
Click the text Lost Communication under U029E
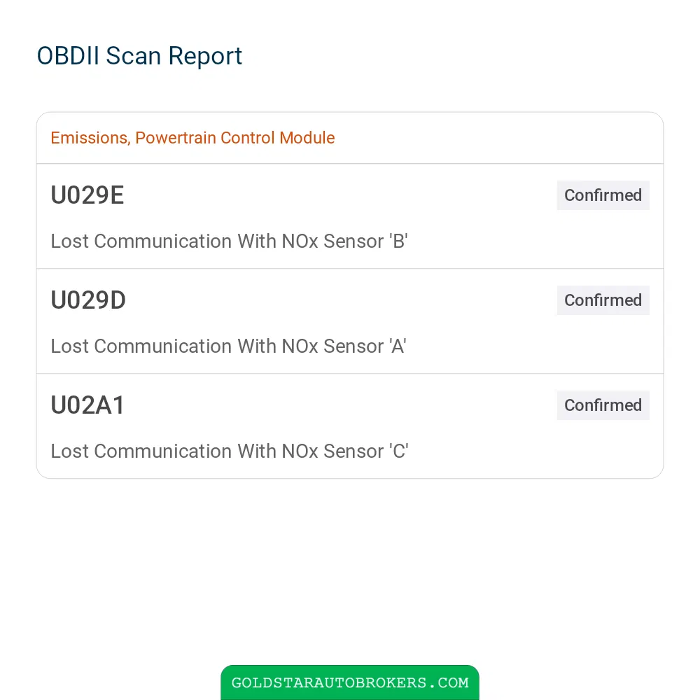(x=141, y=241)
